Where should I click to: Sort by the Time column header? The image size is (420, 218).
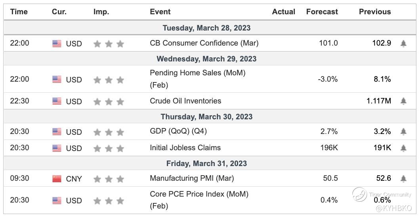19,12
